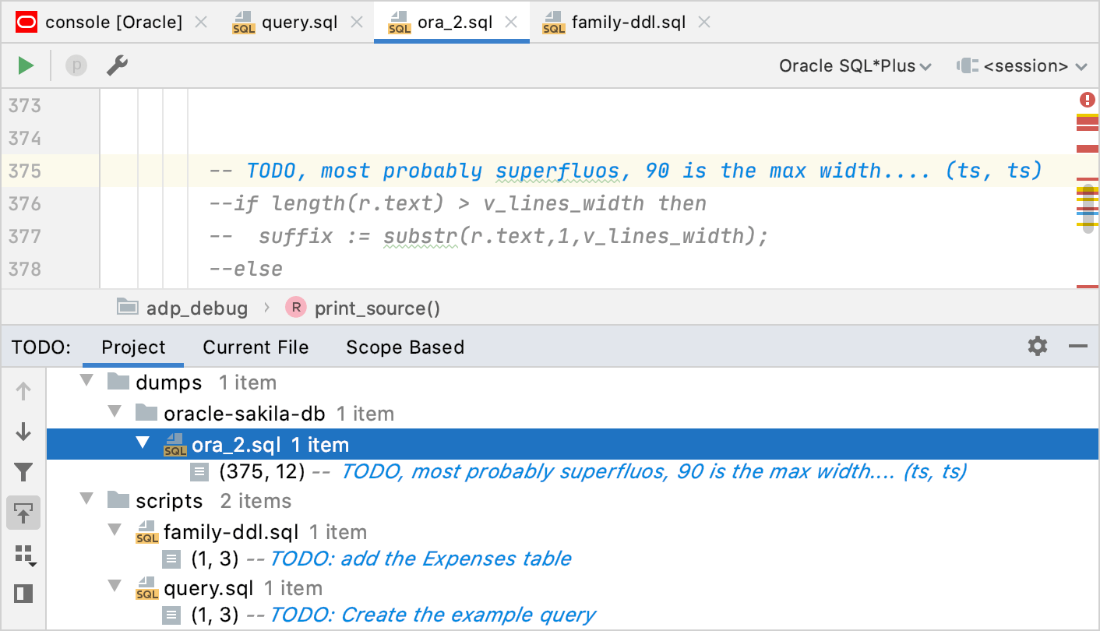Select the Scope Based TODO tab
Screen dimensions: 1100x631
(x=405, y=347)
